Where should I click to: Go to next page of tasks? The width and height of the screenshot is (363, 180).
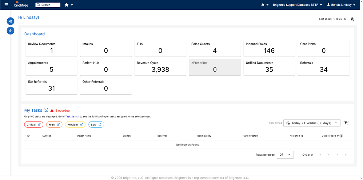point(337,155)
